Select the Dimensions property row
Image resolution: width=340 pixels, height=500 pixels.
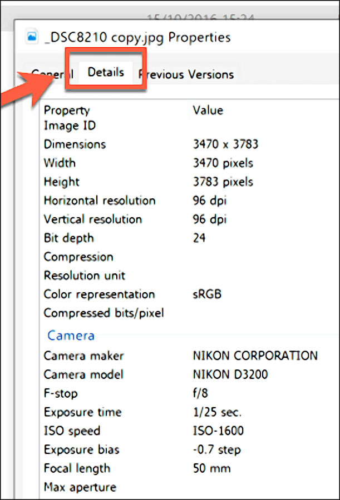[75, 144]
